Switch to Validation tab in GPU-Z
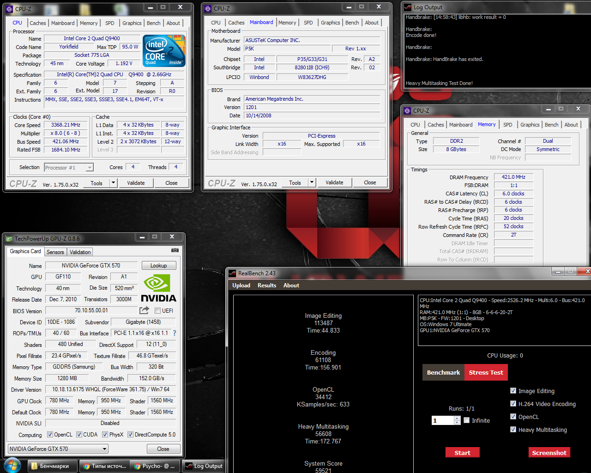Viewport: 591px width, 473px height. pyautogui.click(x=80, y=252)
